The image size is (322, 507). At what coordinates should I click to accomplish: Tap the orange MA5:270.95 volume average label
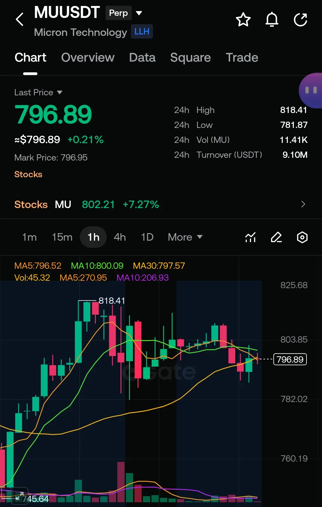coord(83,277)
